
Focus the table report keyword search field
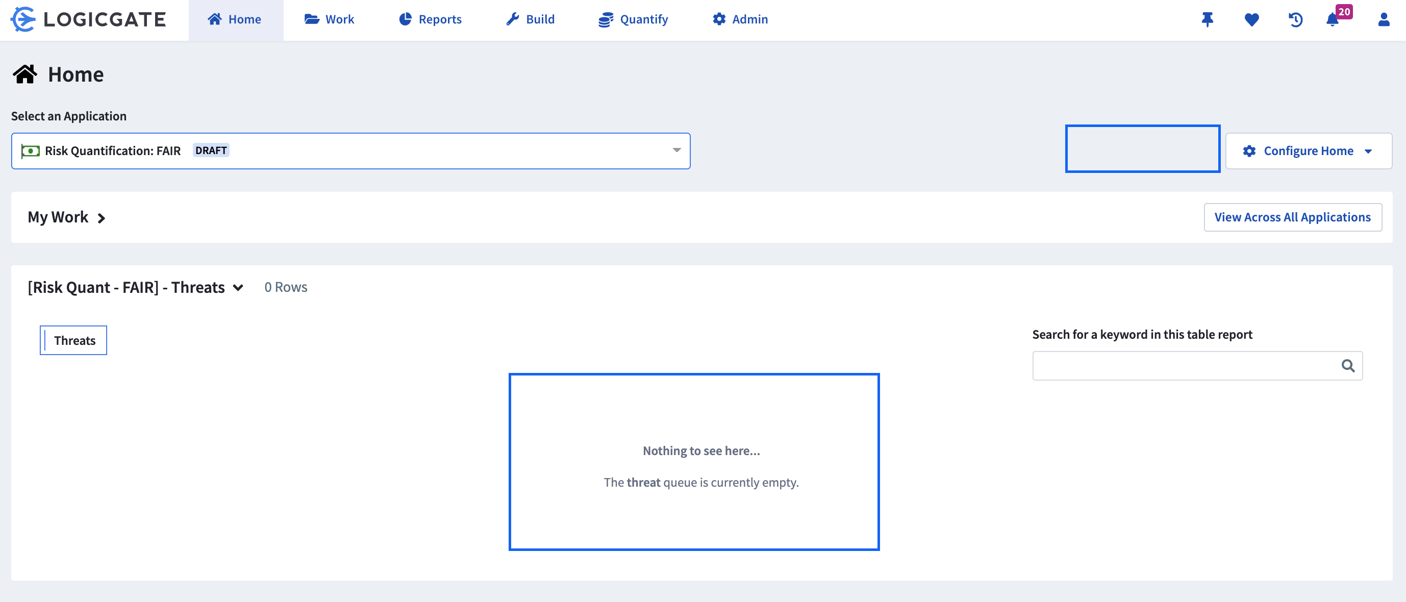pos(1185,366)
